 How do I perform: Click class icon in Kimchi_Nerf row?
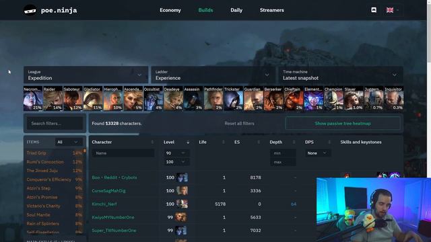tap(182, 204)
